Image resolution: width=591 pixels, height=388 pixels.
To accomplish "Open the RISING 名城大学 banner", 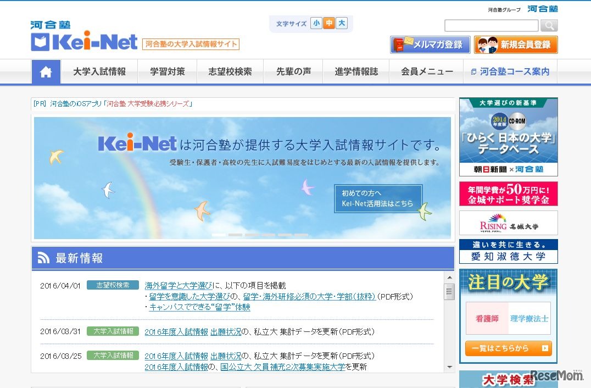I will point(509,223).
